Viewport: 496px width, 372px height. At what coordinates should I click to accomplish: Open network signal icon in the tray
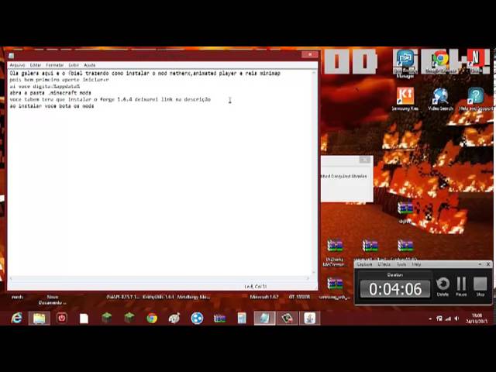pyautogui.click(x=448, y=319)
